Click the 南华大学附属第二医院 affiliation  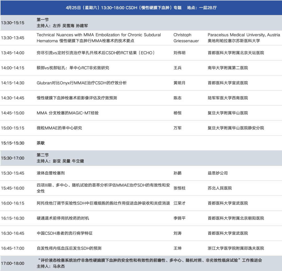click(x=228, y=68)
